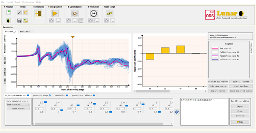256x133 pixels.
Task: Open a data folder with the green-dot folder icon
Action: [x=26, y=21]
